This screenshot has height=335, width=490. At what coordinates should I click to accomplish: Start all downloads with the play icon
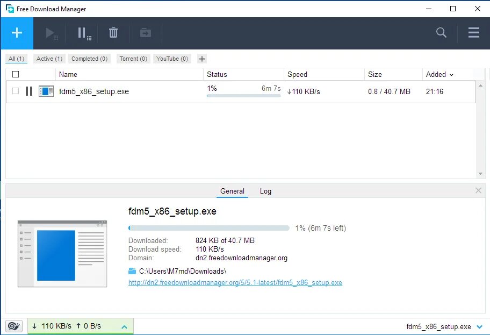click(x=51, y=33)
